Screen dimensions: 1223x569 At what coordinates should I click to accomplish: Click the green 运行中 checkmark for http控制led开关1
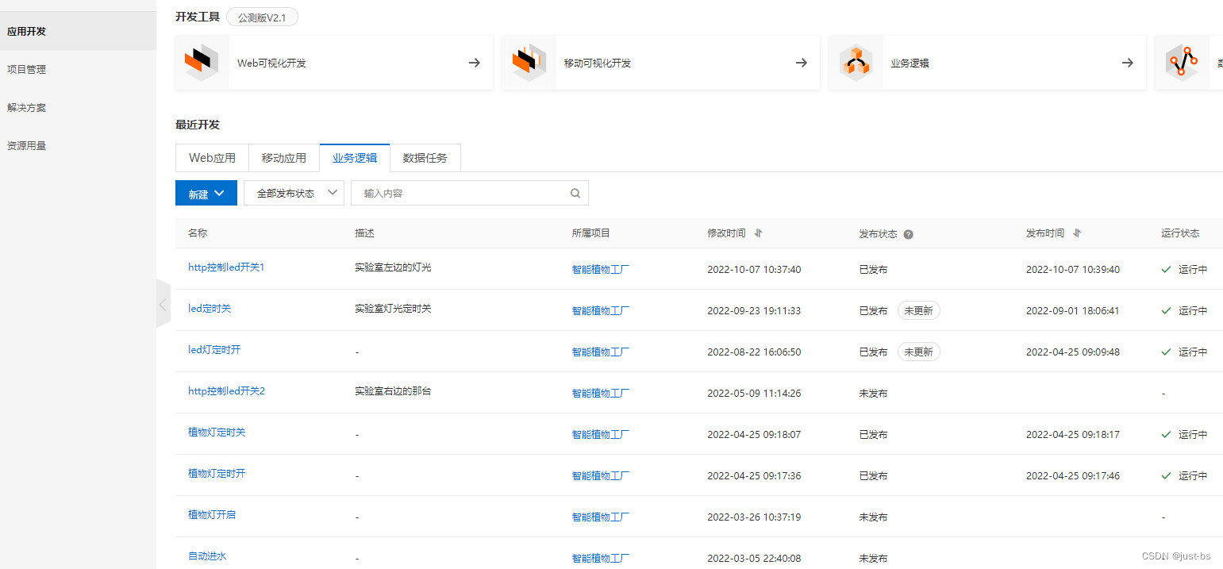click(1165, 269)
